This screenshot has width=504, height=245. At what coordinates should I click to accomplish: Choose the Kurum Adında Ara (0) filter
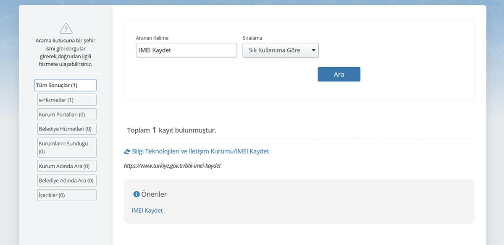coord(67,166)
